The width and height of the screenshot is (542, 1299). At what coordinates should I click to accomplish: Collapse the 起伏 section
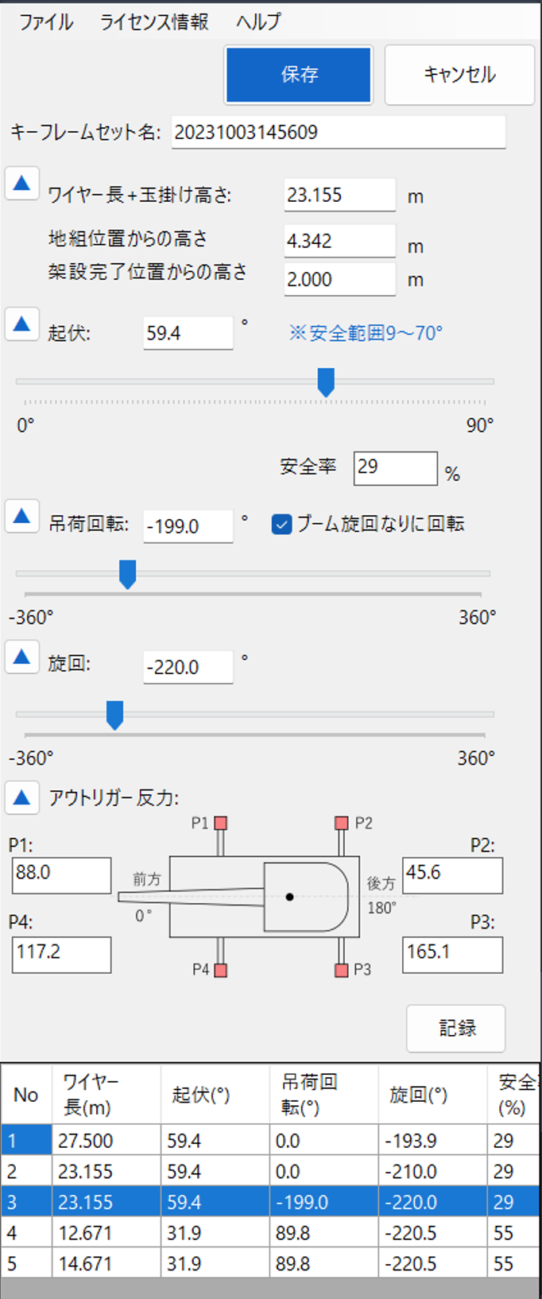pos(22,324)
